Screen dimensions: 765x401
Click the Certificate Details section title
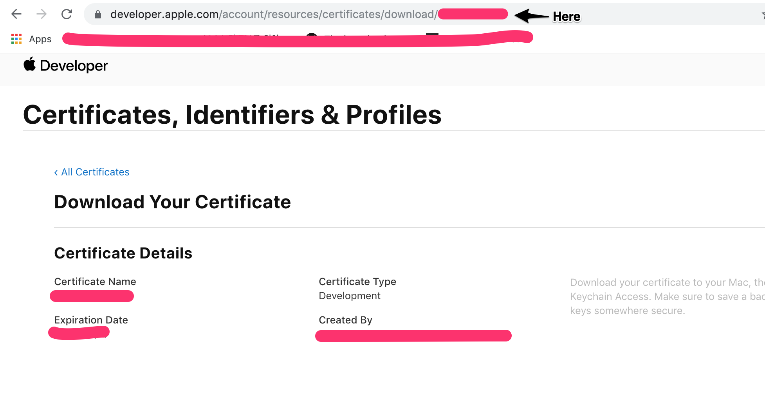coord(123,253)
